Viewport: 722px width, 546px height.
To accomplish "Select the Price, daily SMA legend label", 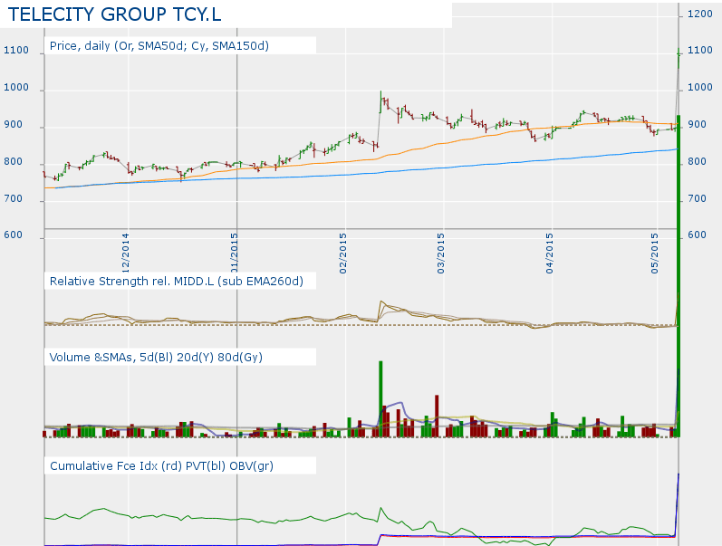I will [x=159, y=46].
